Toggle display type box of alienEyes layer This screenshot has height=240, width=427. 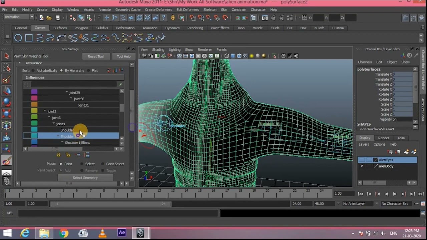[369, 160]
